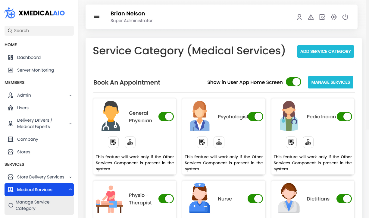Click the sidebar Search field
The image size is (369, 218).
[39, 30]
